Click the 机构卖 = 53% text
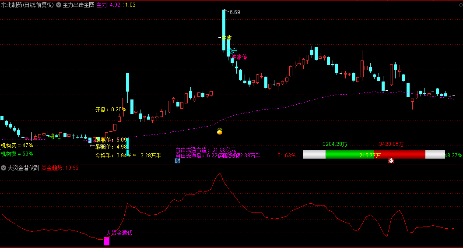 [x=17, y=154]
